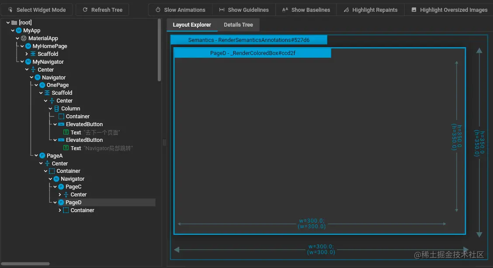This screenshot has width=493, height=268.
Task: Collapse the MyNavigator node
Action: click(x=22, y=62)
